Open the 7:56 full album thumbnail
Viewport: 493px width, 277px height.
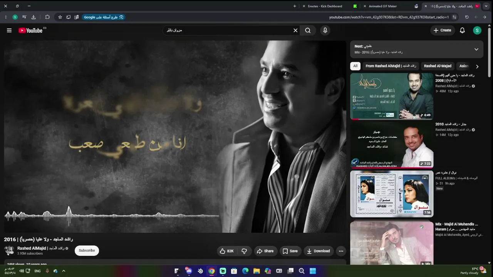[x=392, y=194]
